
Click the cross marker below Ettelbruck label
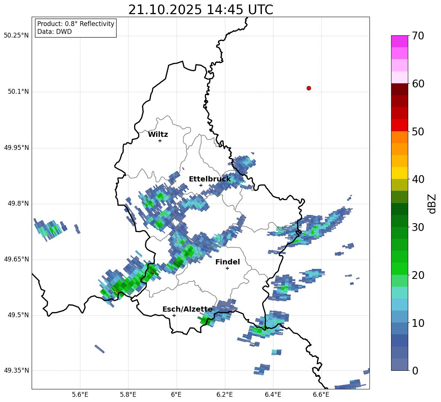pyautogui.click(x=201, y=185)
